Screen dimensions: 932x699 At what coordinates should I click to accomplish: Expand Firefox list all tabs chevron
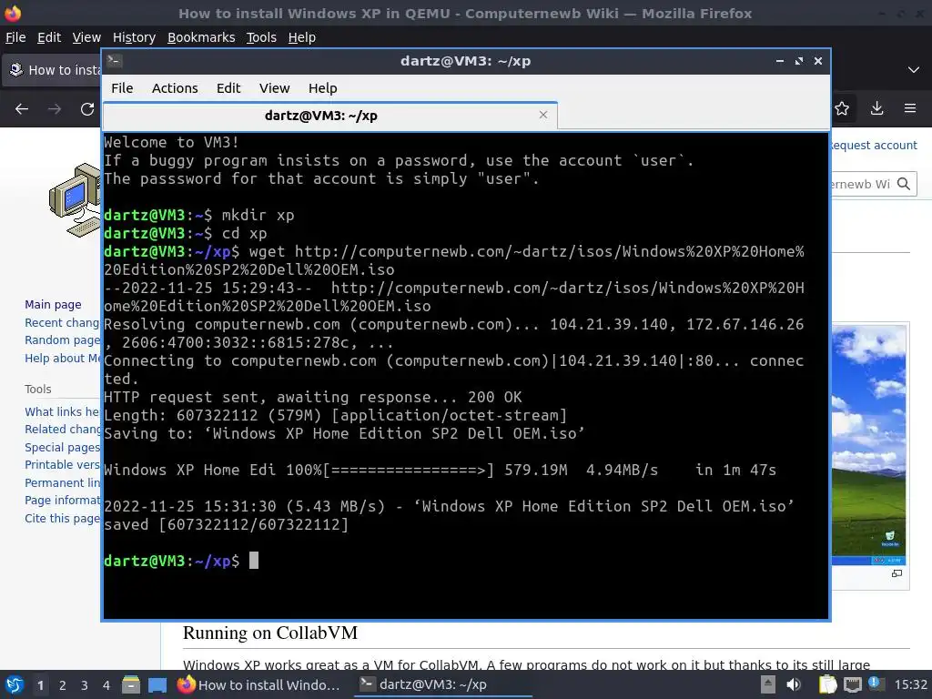point(914,70)
